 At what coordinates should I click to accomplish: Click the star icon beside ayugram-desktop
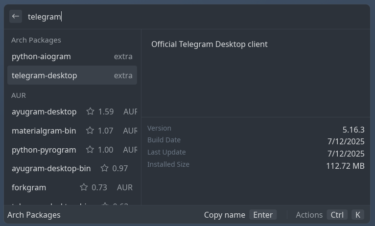coord(90,112)
